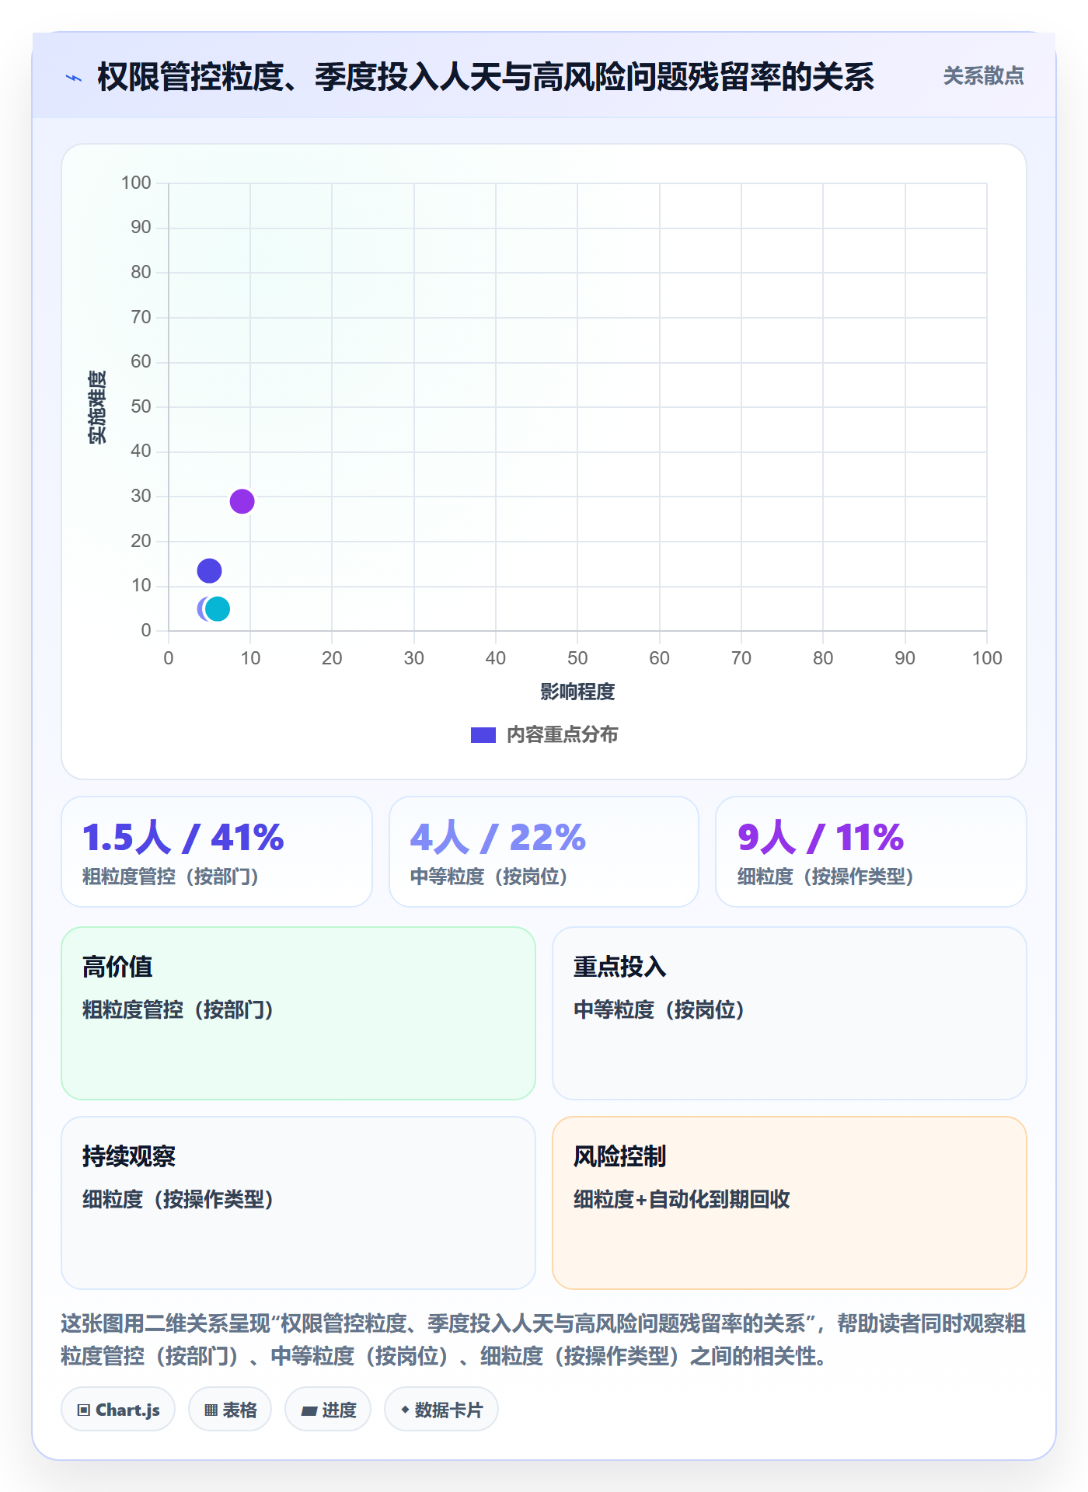Click the Chart.js tag chip
The height and width of the screenshot is (1492, 1088).
(x=118, y=1409)
